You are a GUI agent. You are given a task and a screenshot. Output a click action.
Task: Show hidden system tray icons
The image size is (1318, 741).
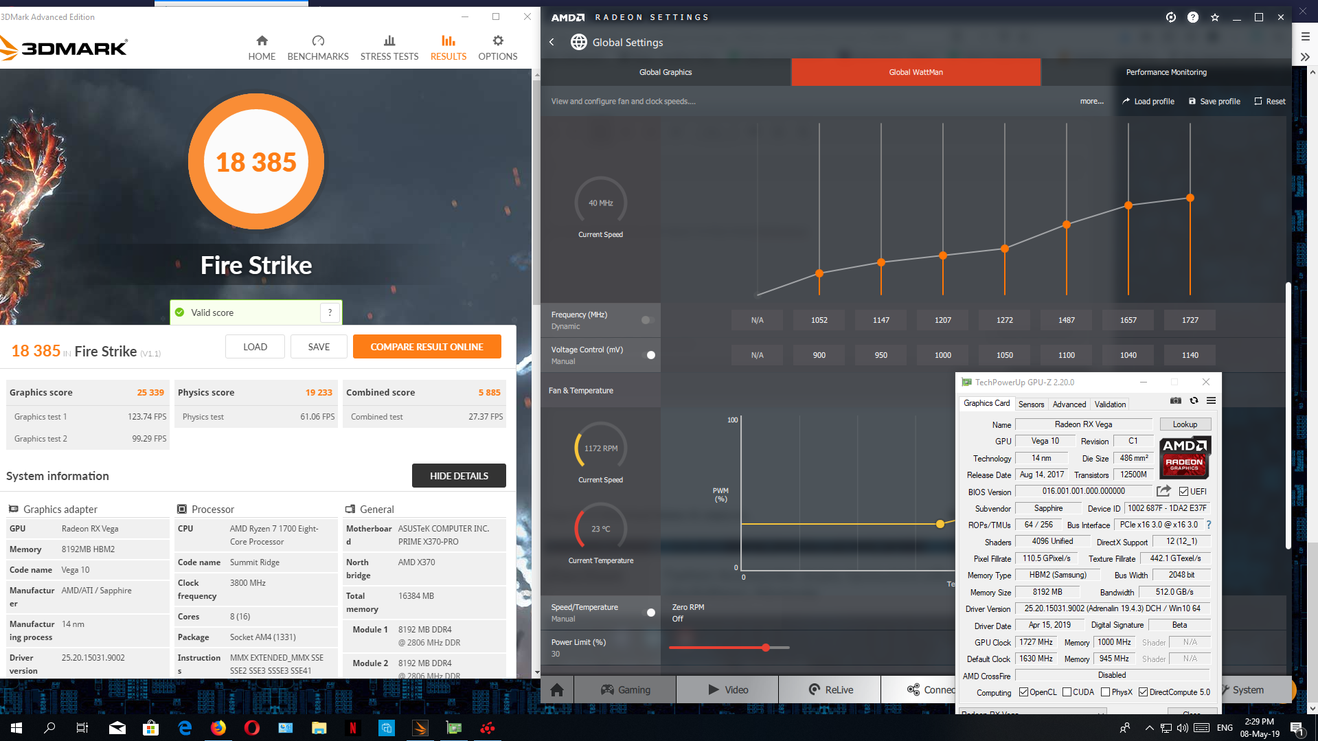(x=1148, y=728)
